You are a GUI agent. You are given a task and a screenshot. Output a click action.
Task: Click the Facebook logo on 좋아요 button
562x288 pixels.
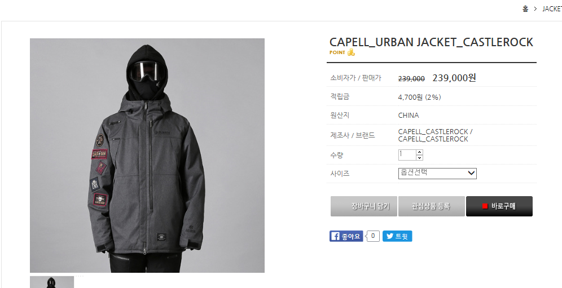tap(335, 236)
